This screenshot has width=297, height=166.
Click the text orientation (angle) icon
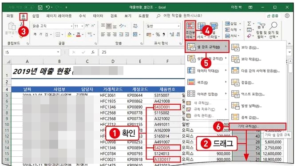tap(122, 26)
